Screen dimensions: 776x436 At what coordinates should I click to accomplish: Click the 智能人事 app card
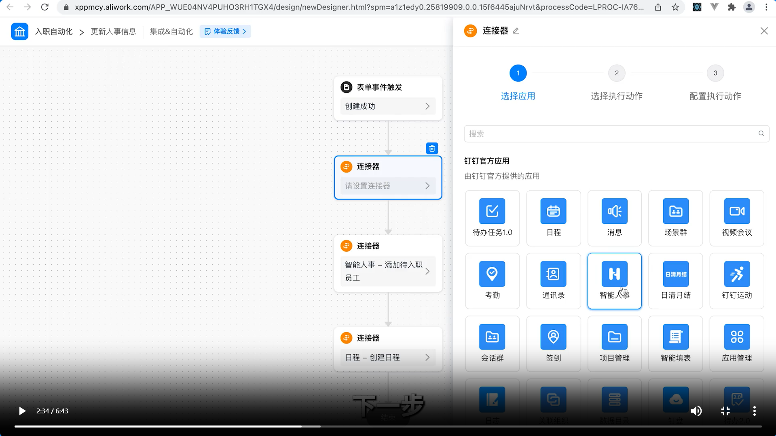614,281
